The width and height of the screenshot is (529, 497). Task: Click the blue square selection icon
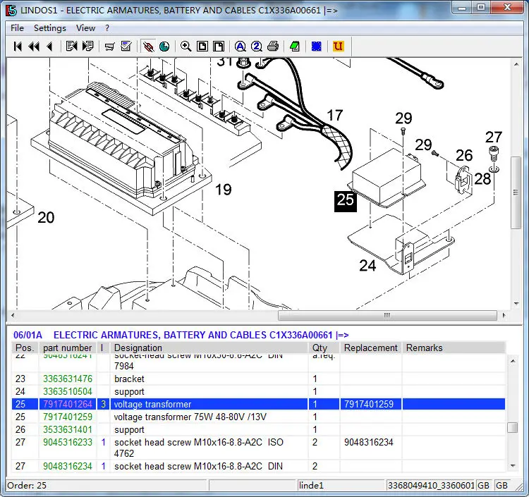pyautogui.click(x=317, y=47)
